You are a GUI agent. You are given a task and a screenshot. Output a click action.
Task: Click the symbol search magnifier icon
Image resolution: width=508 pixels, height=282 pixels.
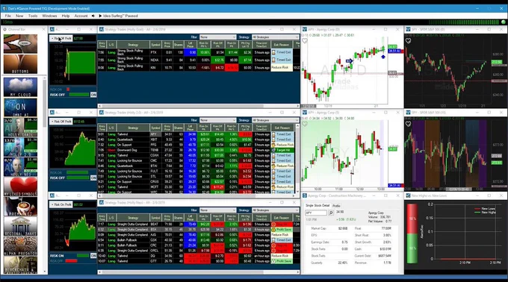tap(331, 213)
